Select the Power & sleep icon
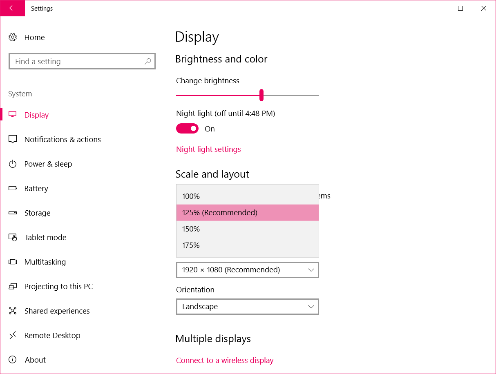This screenshot has height=374, width=496. [13, 164]
